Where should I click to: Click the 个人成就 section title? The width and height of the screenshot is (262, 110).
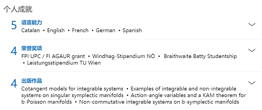coord(18,9)
